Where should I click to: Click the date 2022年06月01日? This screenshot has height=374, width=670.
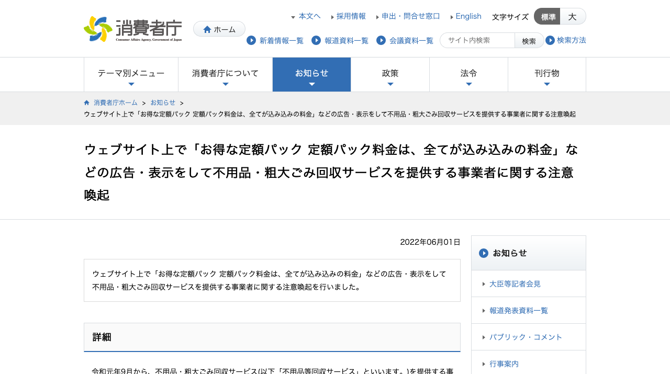coord(430,242)
